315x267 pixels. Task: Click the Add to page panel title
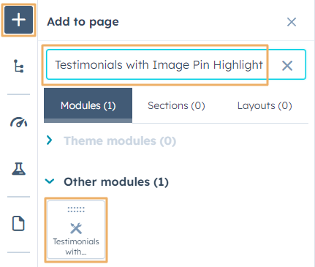(x=83, y=22)
